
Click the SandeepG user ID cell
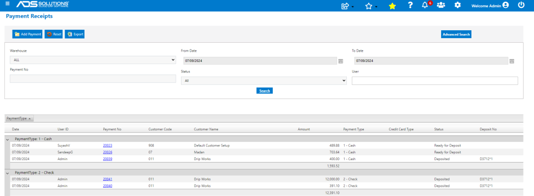[65, 152]
